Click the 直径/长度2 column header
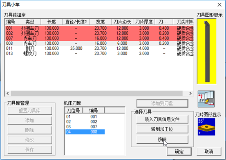Screen dimensions: 226x160 pyautogui.click(x=76, y=22)
